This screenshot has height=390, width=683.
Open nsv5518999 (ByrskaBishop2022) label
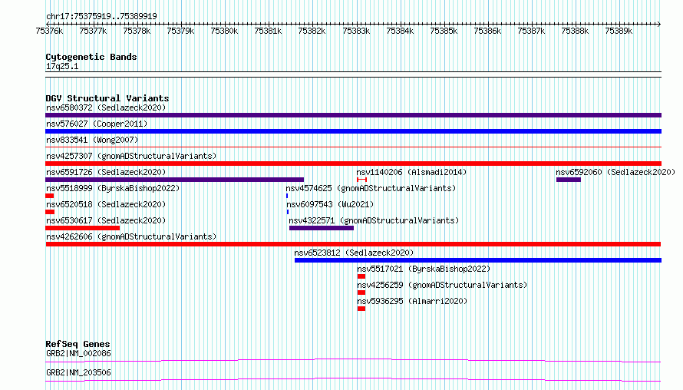[x=113, y=188]
